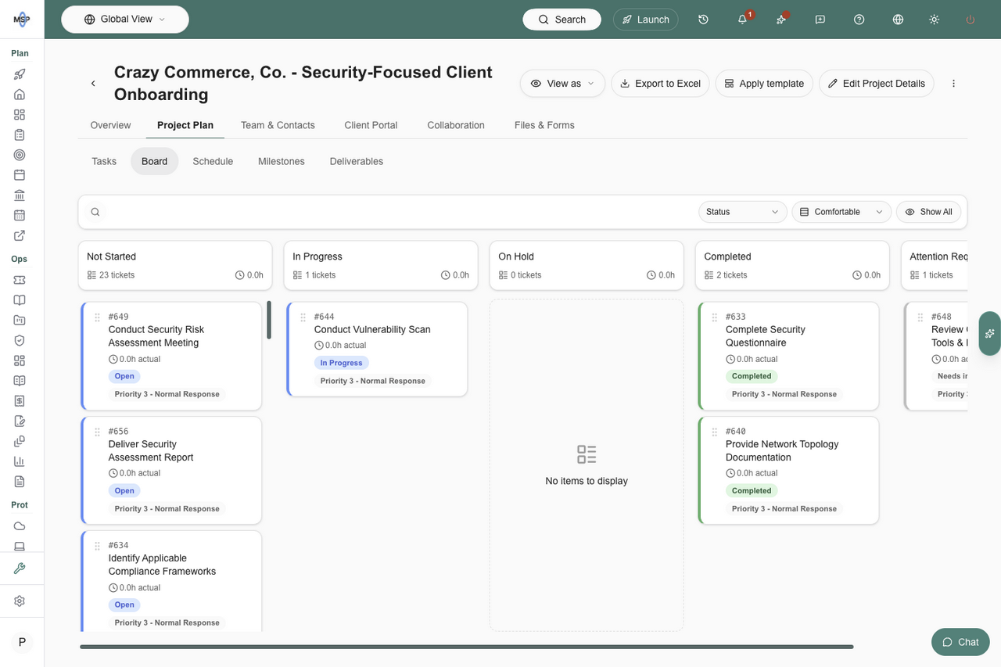Image resolution: width=1001 pixels, height=667 pixels.
Task: Click the target icon in the sidebar
Action: click(x=20, y=155)
